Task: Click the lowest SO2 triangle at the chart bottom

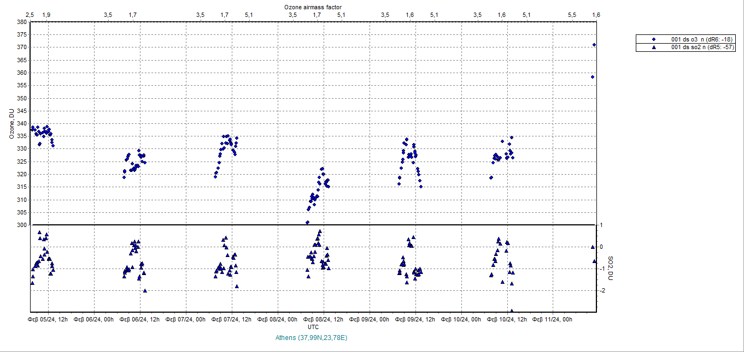Action: point(512,311)
